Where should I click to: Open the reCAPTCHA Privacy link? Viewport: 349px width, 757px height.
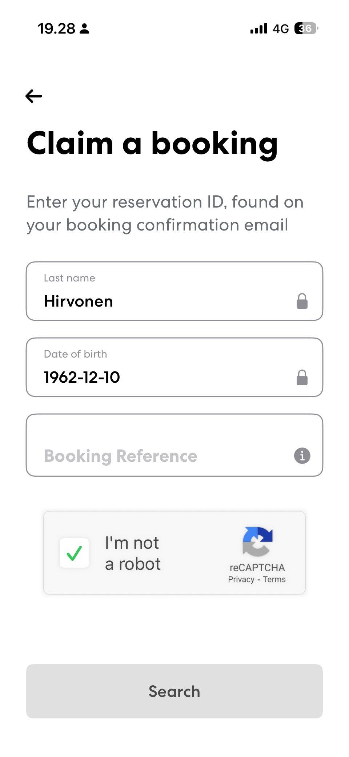pos(241,579)
